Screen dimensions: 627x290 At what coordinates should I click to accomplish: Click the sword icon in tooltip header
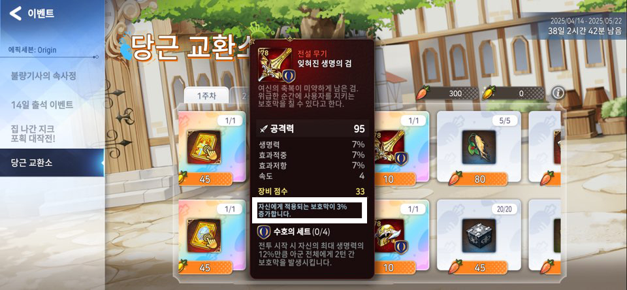(276, 64)
